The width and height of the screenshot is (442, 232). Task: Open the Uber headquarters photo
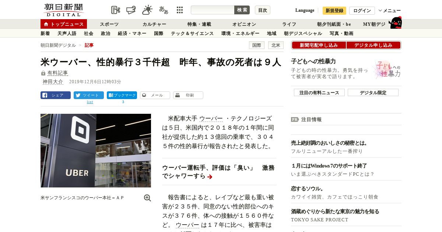pos(96,151)
